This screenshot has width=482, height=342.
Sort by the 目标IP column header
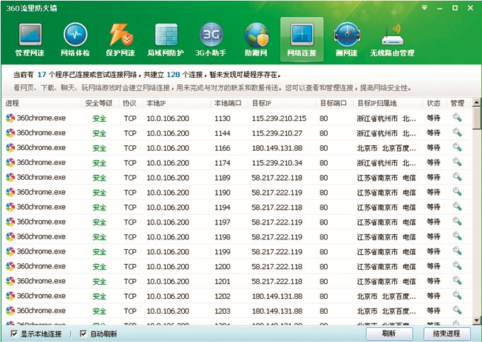click(x=282, y=103)
